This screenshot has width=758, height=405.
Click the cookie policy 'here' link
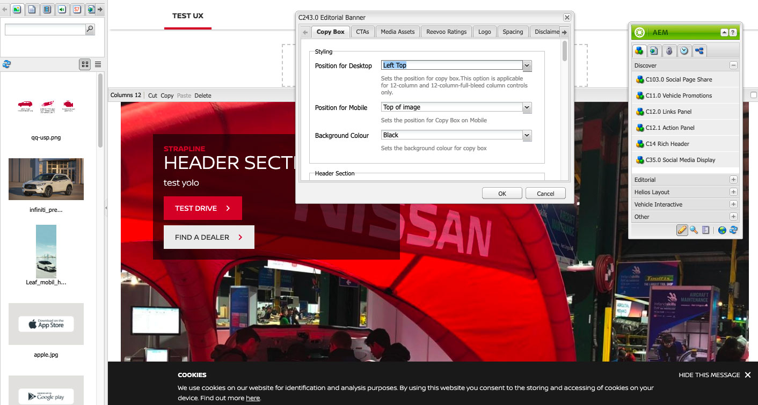(253, 398)
